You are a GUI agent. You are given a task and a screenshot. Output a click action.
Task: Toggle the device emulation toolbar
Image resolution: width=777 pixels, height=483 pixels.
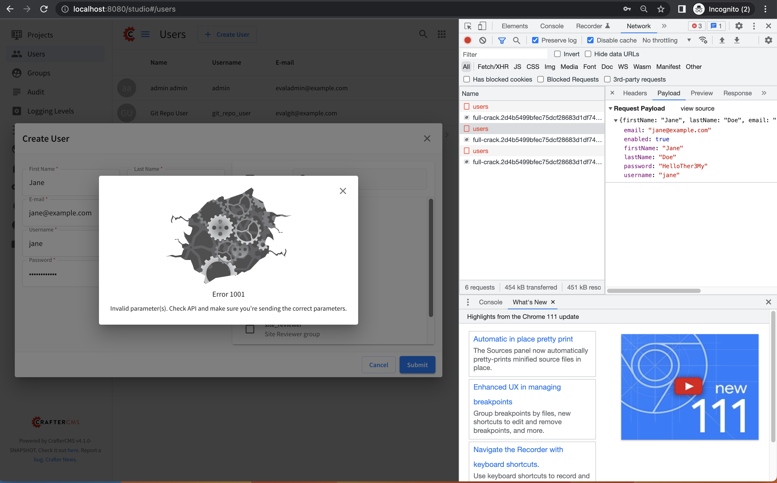pyautogui.click(x=482, y=26)
